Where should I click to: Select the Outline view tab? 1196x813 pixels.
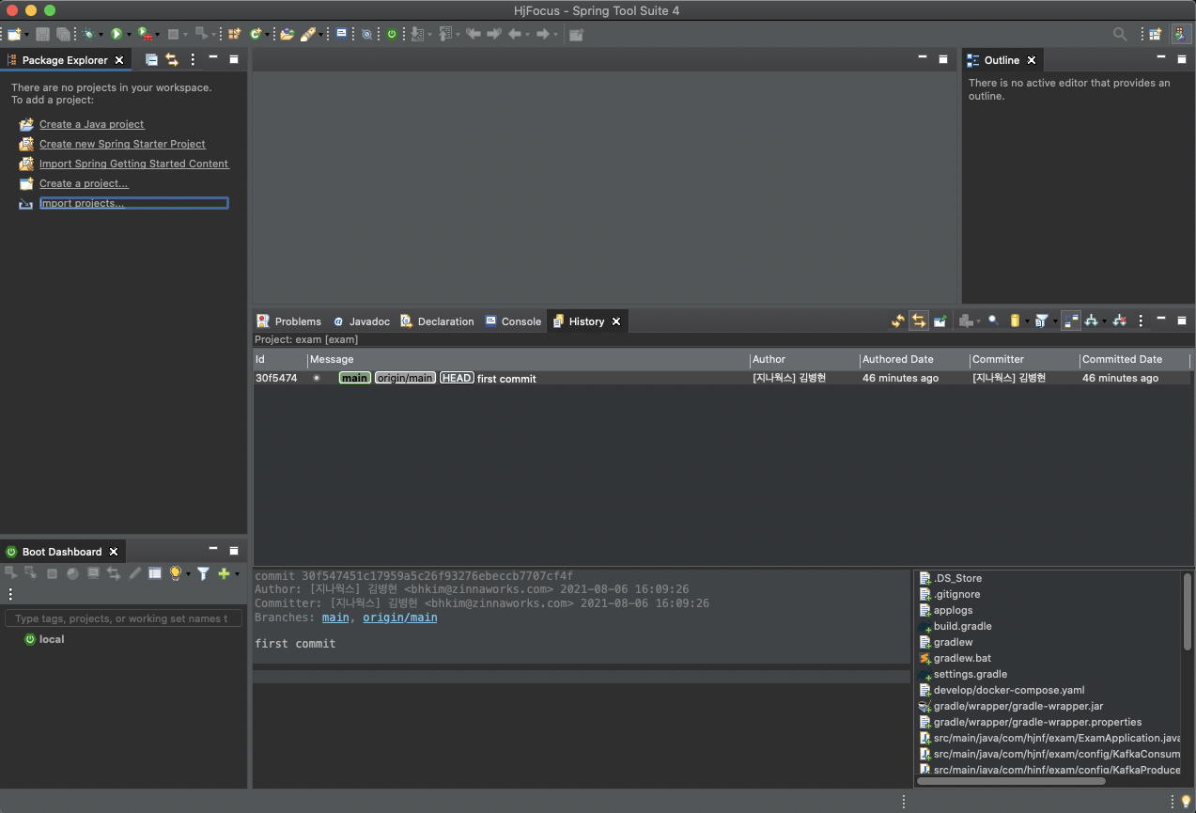1002,60
